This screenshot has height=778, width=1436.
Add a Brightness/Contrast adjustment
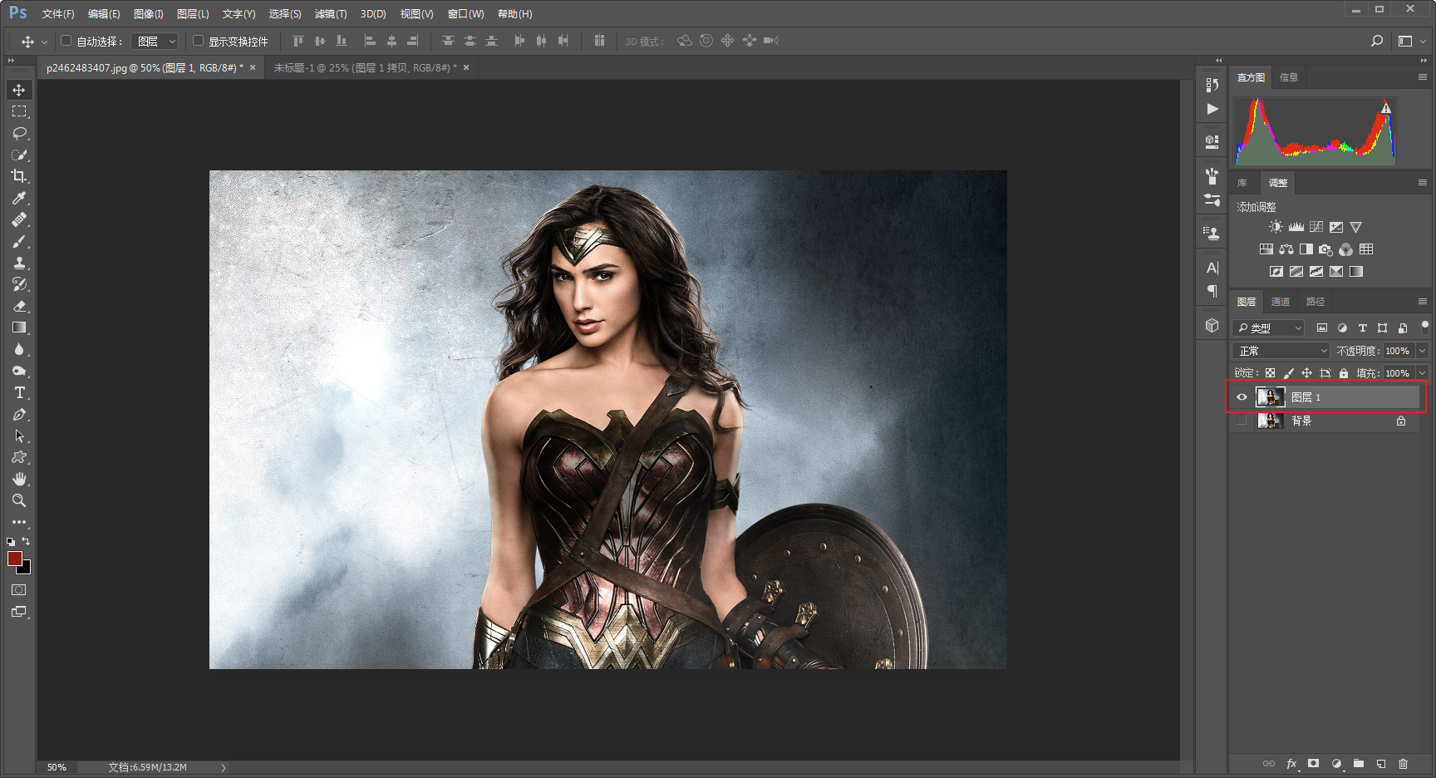pos(1276,227)
